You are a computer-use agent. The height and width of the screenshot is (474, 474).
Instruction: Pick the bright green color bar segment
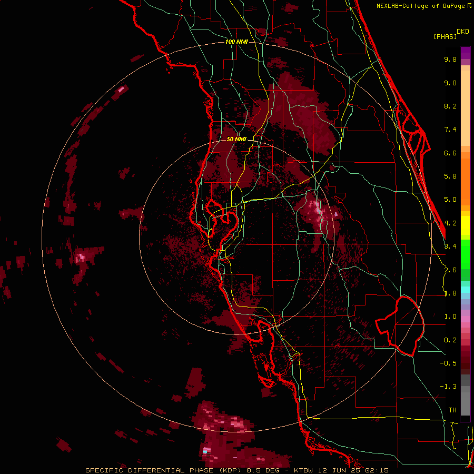[x=465, y=254]
